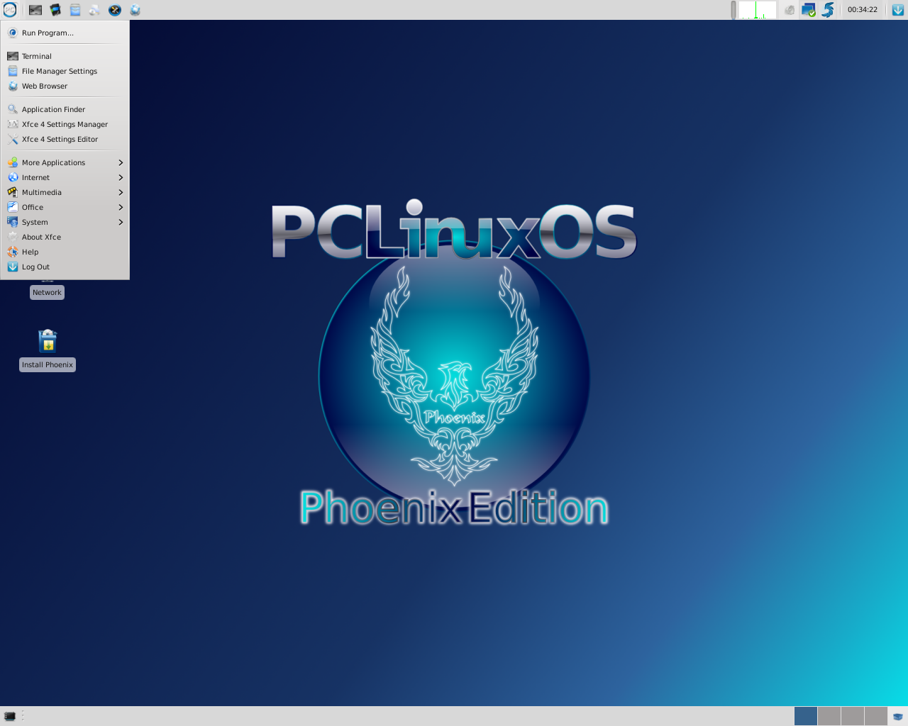Open the disc media launcher in the top panel
This screenshot has width=908, height=726.
[95, 10]
